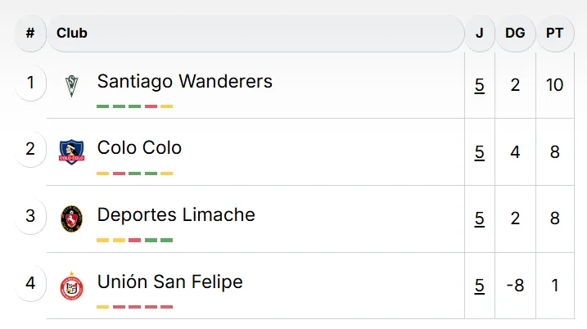Click the Santiago Wanderers club crest
The width and height of the screenshot is (587, 329).
pos(72,84)
